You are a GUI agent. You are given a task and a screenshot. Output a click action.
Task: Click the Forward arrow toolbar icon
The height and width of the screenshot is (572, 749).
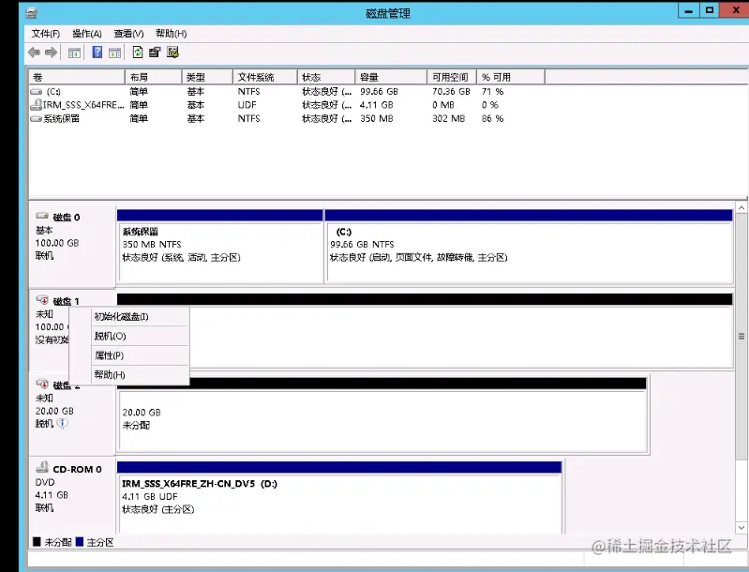click(x=51, y=53)
